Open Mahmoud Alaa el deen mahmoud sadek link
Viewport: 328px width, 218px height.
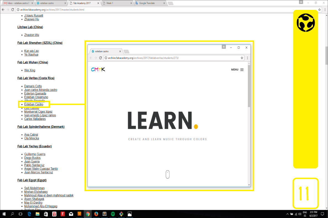pos(49,195)
